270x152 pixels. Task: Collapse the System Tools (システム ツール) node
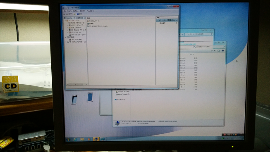tap(65, 21)
